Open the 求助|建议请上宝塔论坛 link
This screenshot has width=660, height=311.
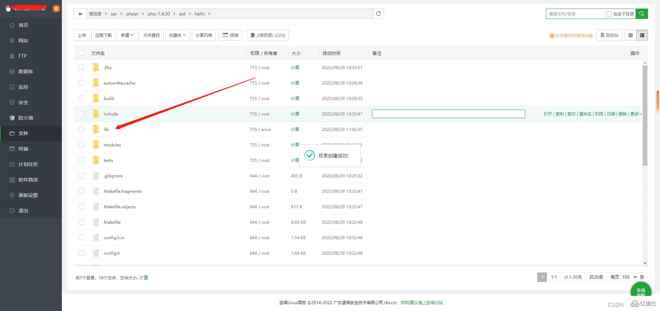coord(421,303)
